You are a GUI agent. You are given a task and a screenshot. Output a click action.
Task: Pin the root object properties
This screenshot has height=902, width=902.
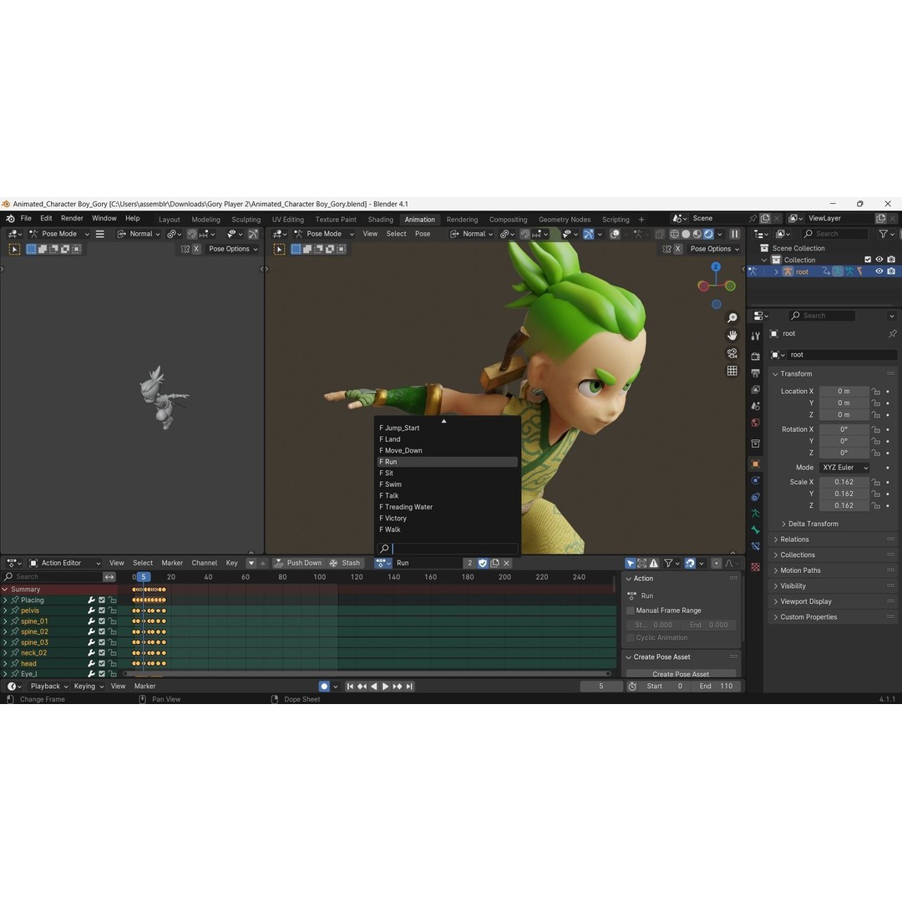click(x=892, y=333)
